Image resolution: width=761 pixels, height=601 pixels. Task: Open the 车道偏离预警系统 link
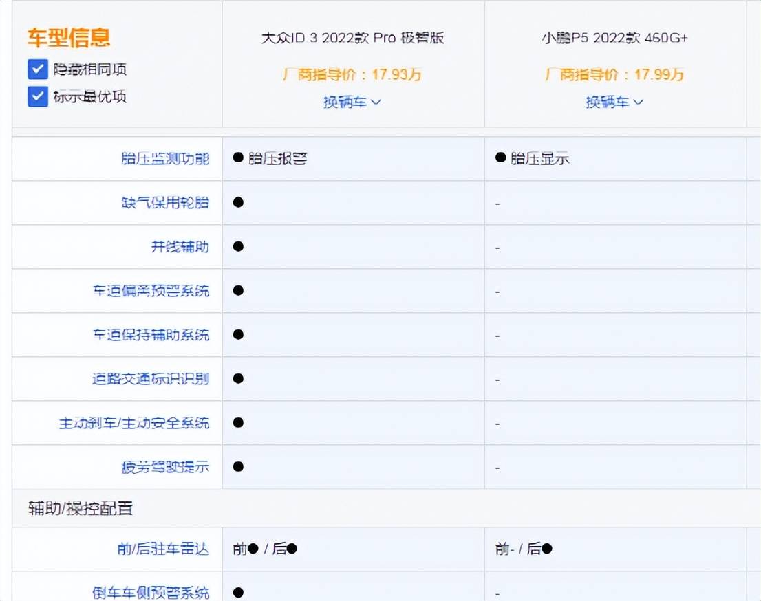pyautogui.click(x=151, y=291)
